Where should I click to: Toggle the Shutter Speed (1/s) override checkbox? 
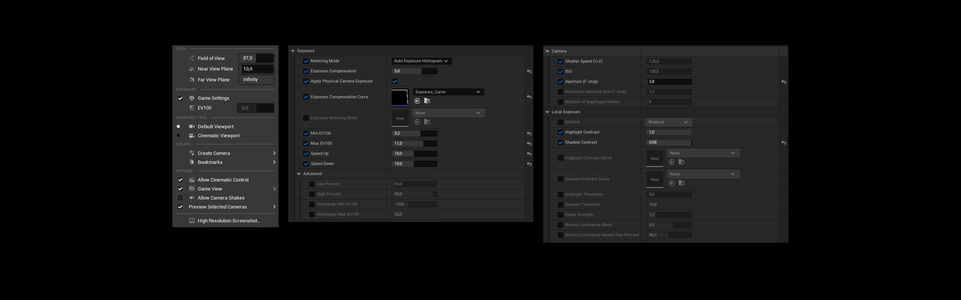(560, 61)
